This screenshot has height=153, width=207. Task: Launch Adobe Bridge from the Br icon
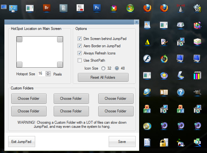pos(46,8)
